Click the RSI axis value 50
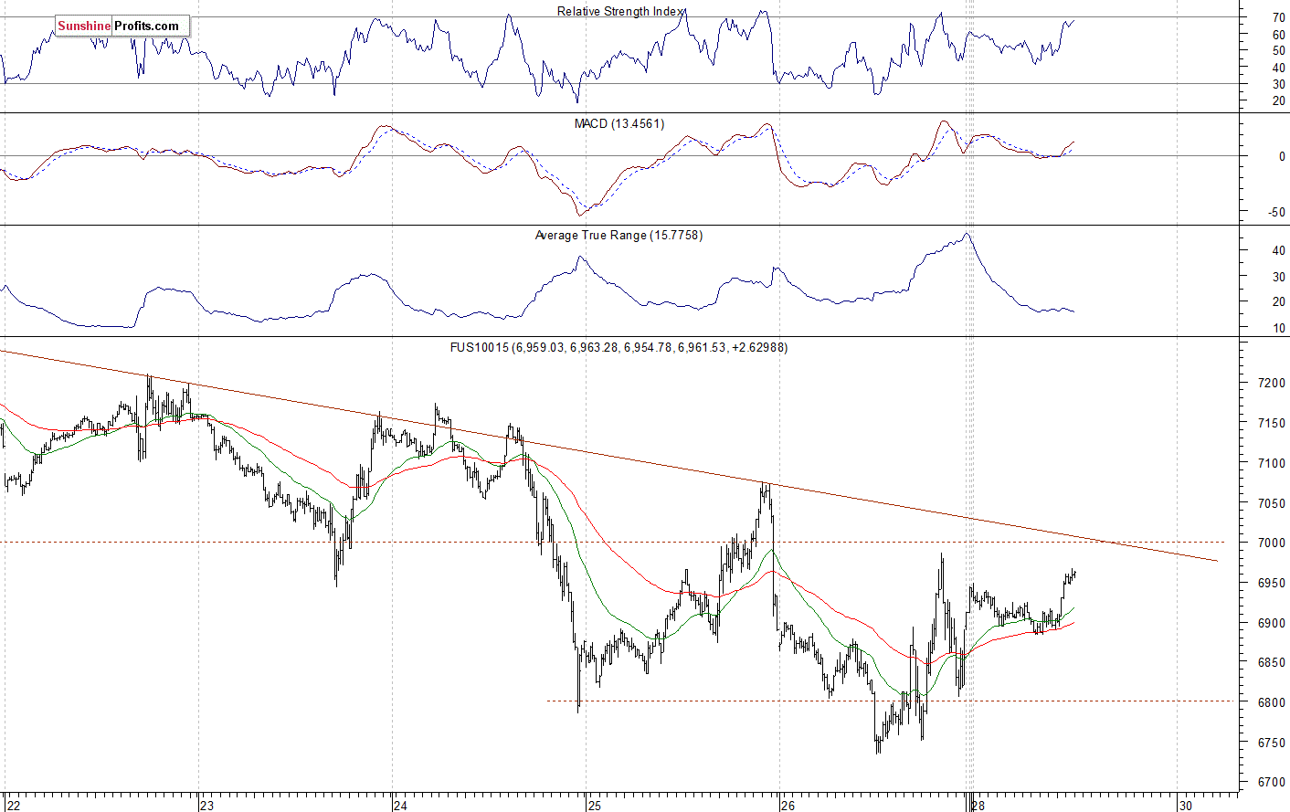The width and height of the screenshot is (1290, 812). pyautogui.click(x=1278, y=51)
